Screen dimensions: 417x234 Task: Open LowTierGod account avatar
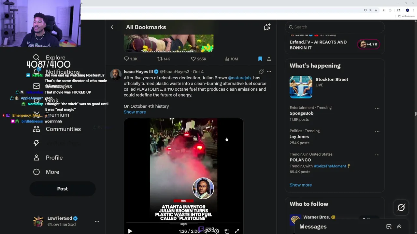click(x=38, y=221)
